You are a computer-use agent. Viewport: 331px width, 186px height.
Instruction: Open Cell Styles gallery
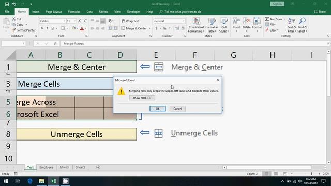(224, 25)
